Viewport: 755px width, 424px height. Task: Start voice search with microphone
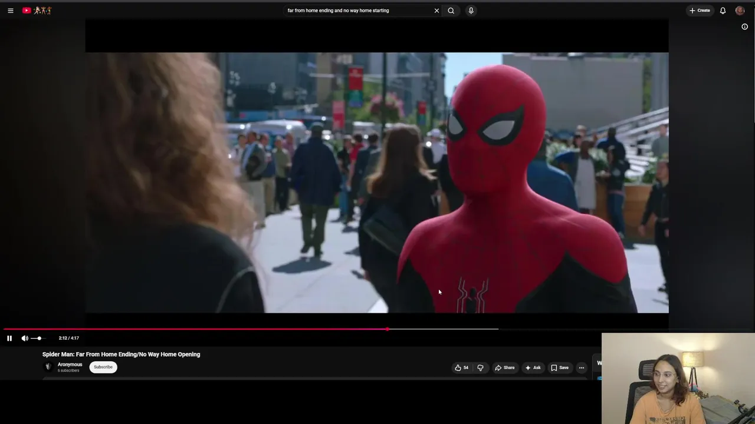click(471, 11)
